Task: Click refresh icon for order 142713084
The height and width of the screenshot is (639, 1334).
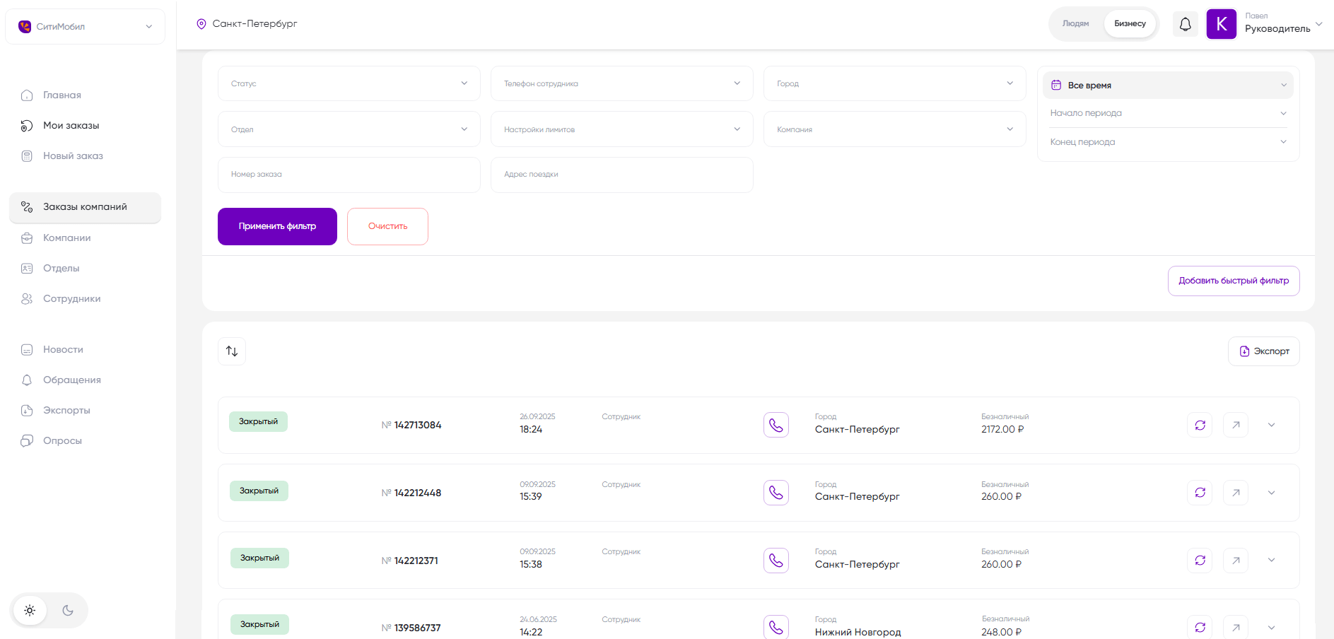Action: coord(1200,425)
